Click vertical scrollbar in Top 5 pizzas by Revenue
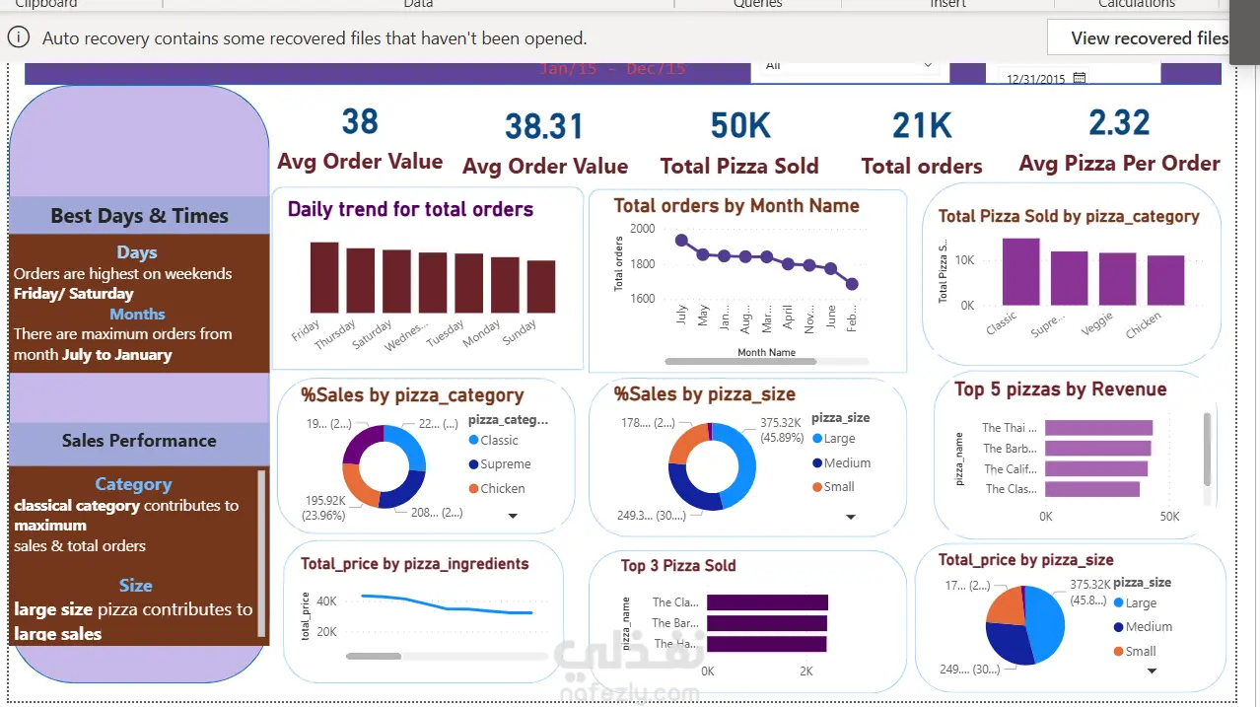Viewport: 1260px width, 707px height. click(1207, 449)
